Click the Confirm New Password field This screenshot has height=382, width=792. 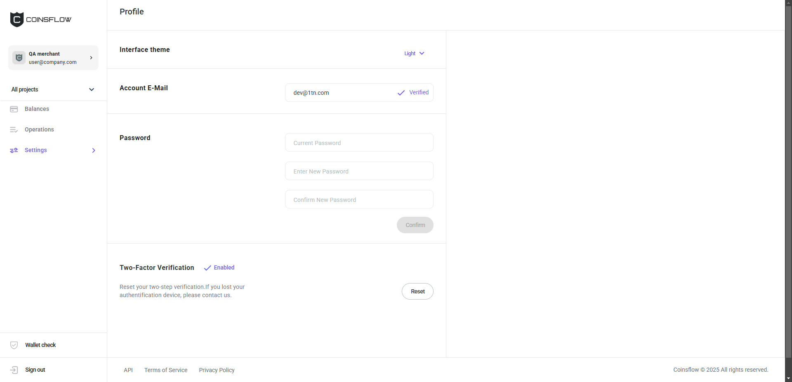click(x=359, y=199)
